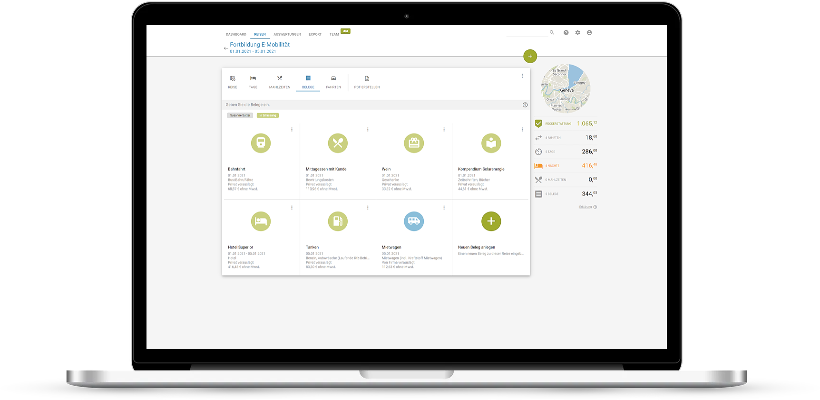Go back using the left arrow
The width and height of the screenshot is (820, 400).
[226, 48]
